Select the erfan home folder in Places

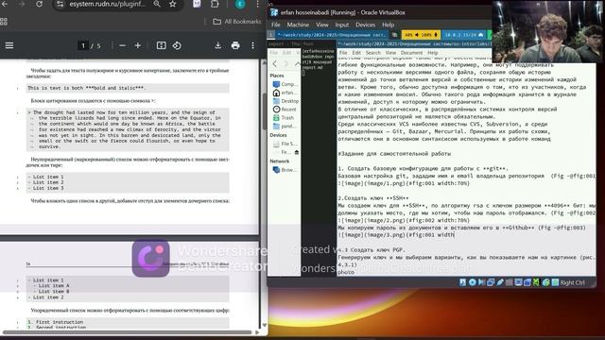coord(285,93)
